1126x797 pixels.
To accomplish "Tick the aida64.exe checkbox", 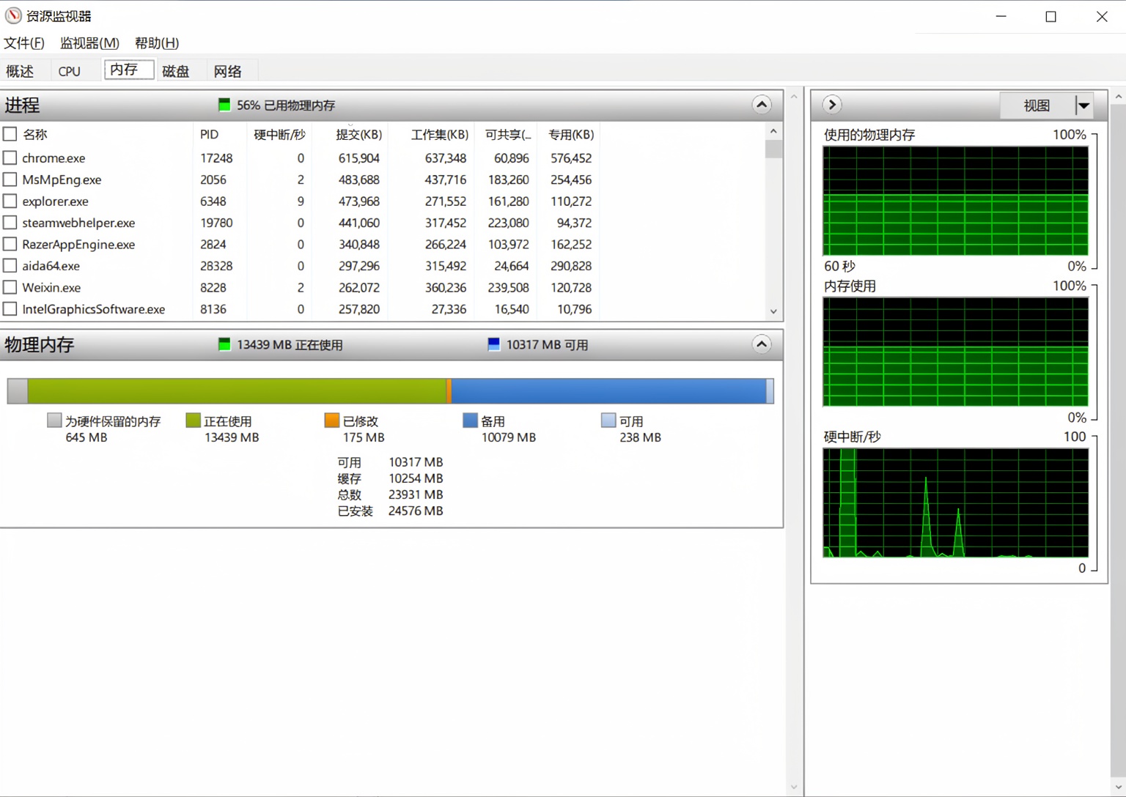I will tap(10, 266).
